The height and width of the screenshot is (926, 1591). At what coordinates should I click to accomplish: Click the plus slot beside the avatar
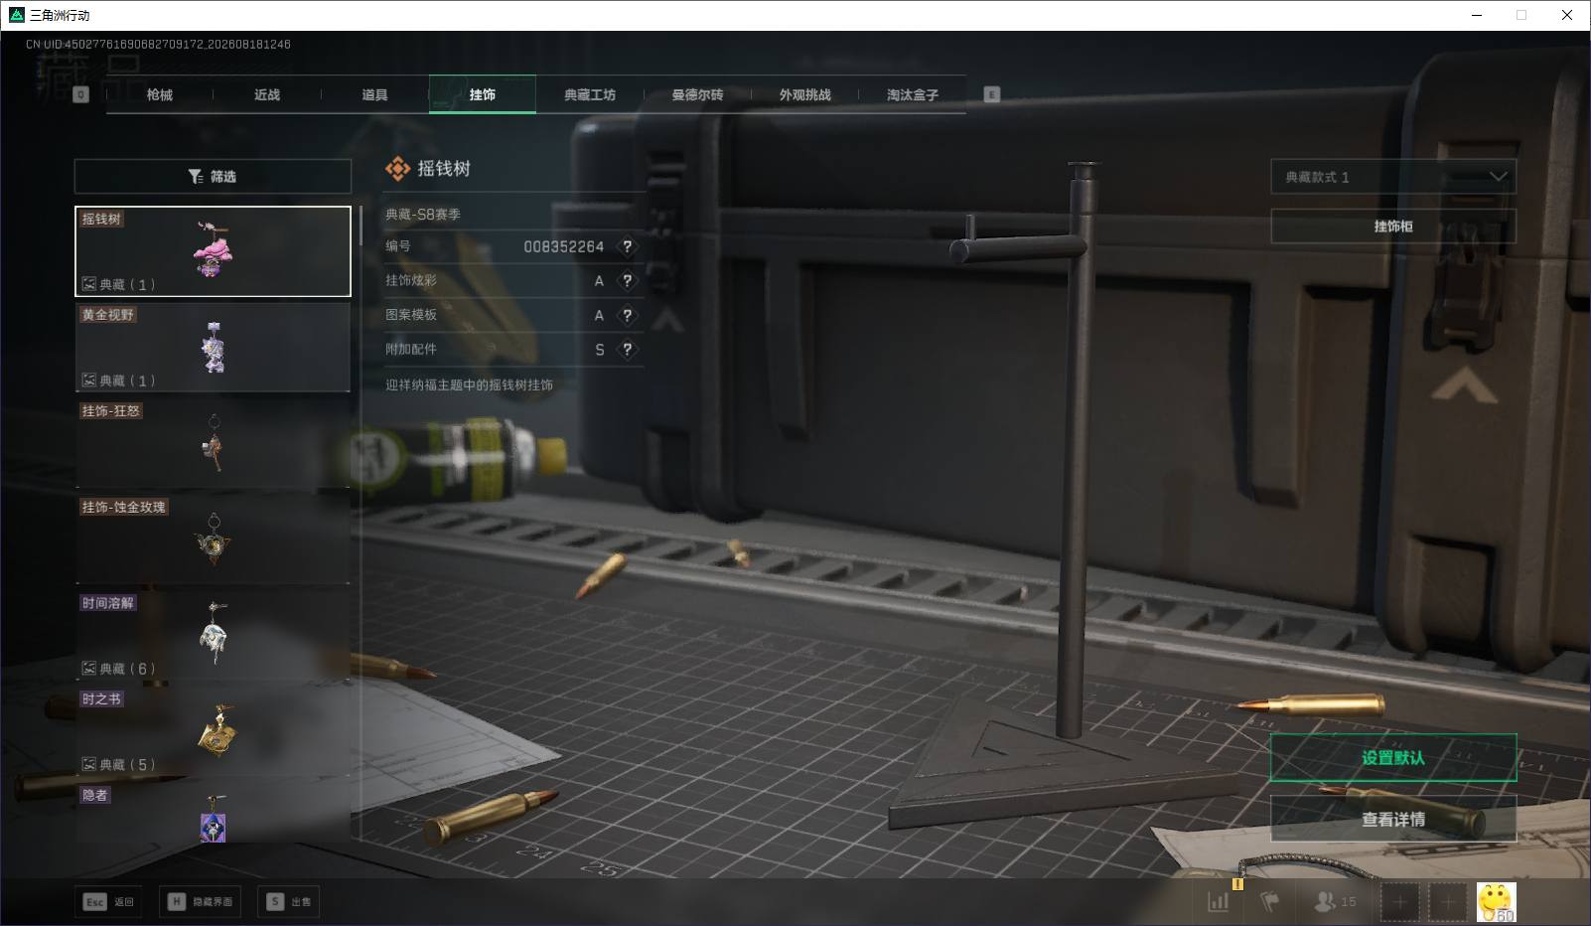click(x=1448, y=902)
